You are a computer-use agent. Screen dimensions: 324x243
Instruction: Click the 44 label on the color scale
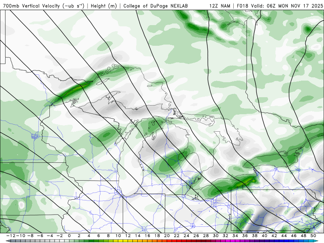click(x=284, y=236)
